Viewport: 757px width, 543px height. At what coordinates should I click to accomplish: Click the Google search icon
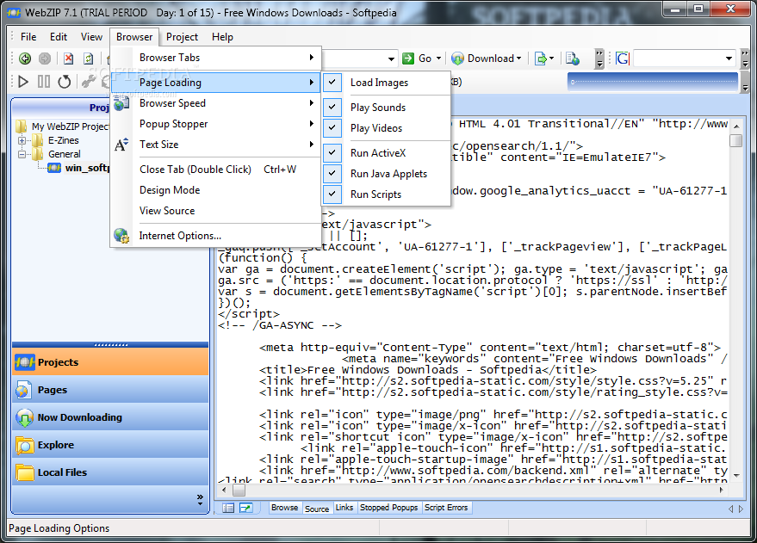tap(623, 59)
